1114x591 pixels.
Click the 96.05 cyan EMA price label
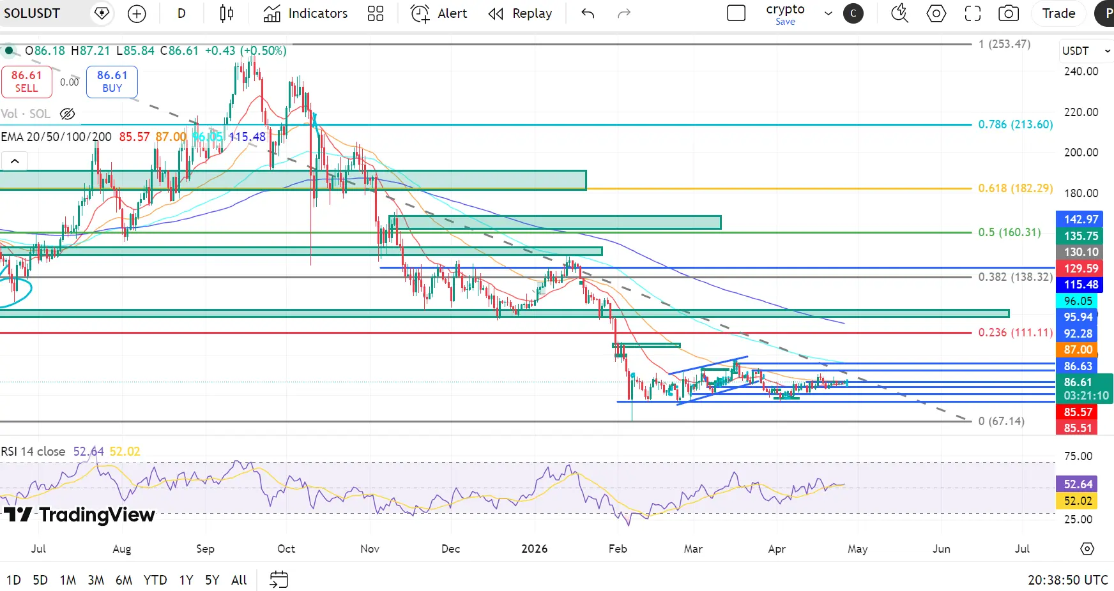point(1078,301)
